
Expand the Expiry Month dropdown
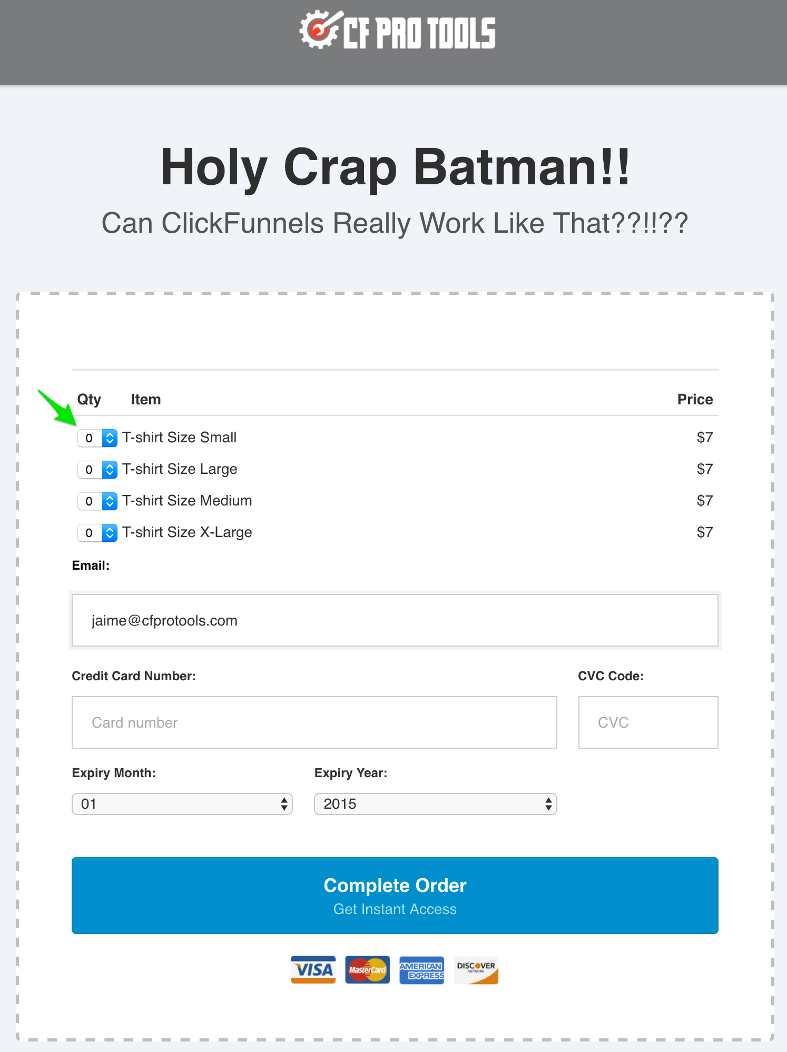182,804
